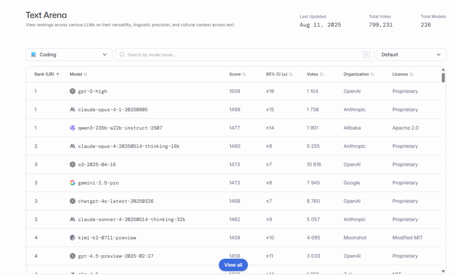
Task: Open claude-sonnet-4-20250514-thinking-32k model link
Action: click(132, 219)
